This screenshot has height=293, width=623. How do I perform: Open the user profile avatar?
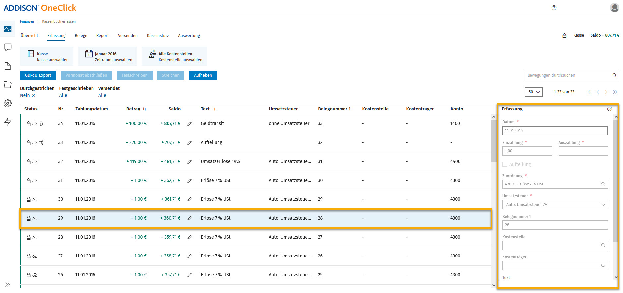614,8
